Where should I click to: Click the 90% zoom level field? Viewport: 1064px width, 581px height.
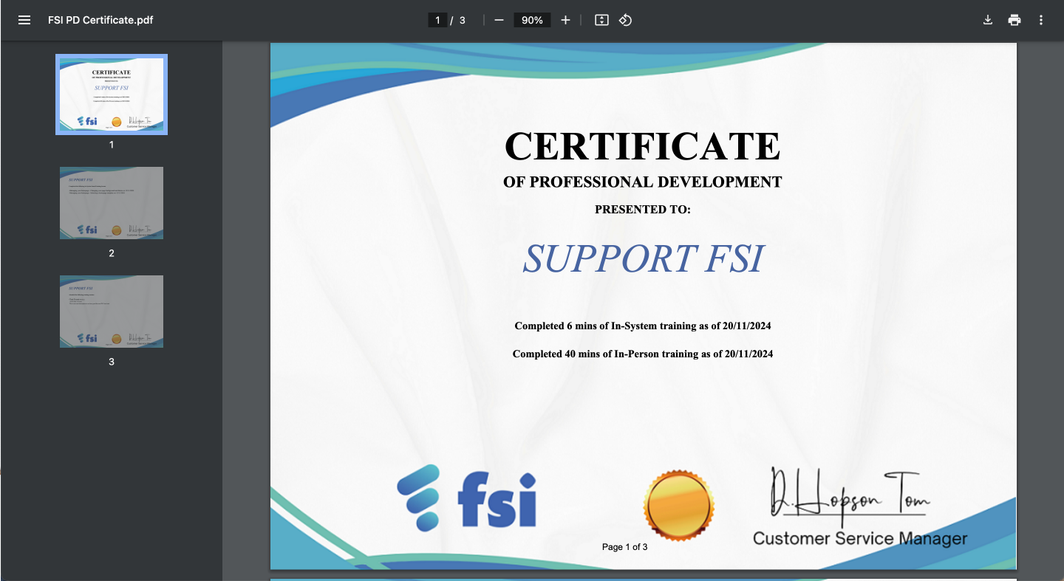click(532, 20)
